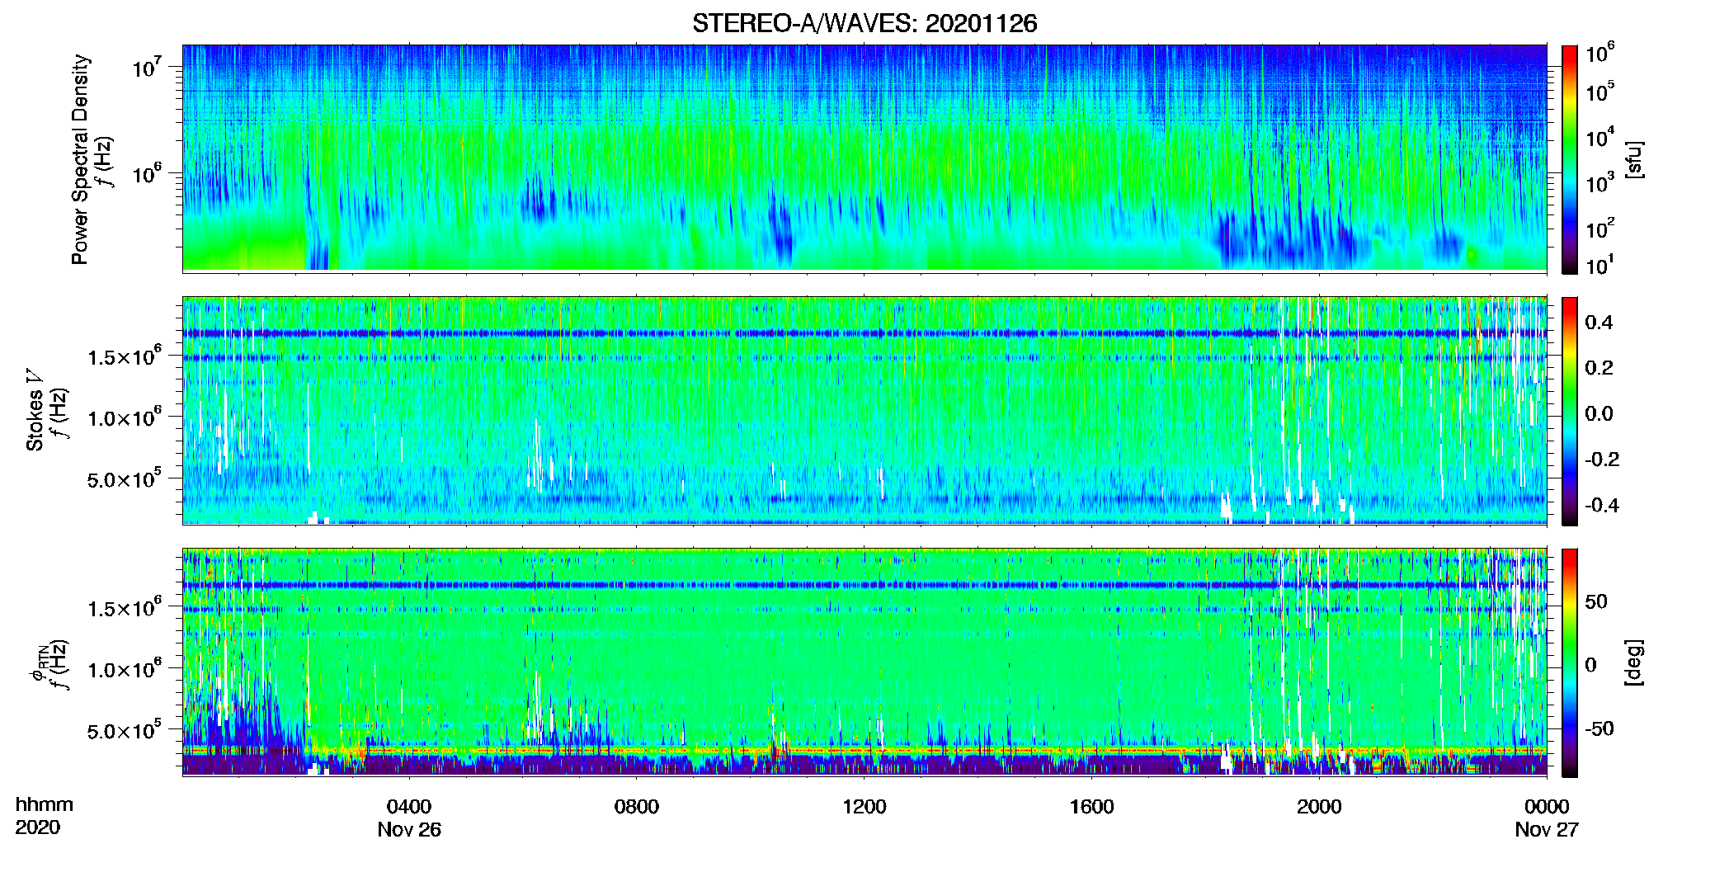Click the 0000 time tick label
The height and width of the screenshot is (891, 1729).
click(1547, 806)
